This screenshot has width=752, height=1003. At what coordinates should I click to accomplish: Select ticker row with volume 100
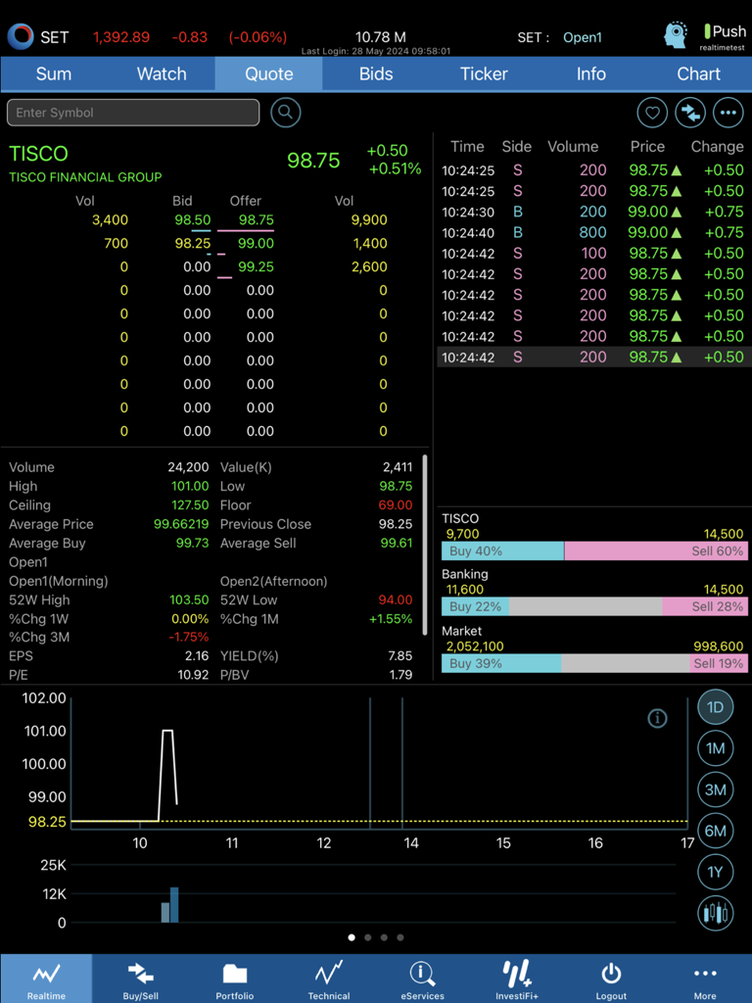pos(592,254)
